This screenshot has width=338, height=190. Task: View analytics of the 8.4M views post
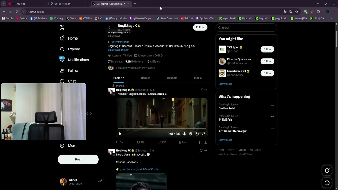tap(183, 142)
